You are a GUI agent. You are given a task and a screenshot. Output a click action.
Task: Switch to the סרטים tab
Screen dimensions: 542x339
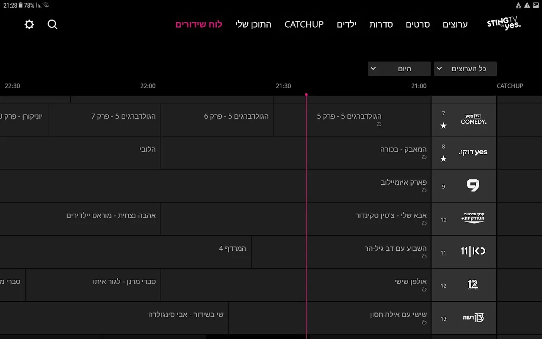coord(418,25)
